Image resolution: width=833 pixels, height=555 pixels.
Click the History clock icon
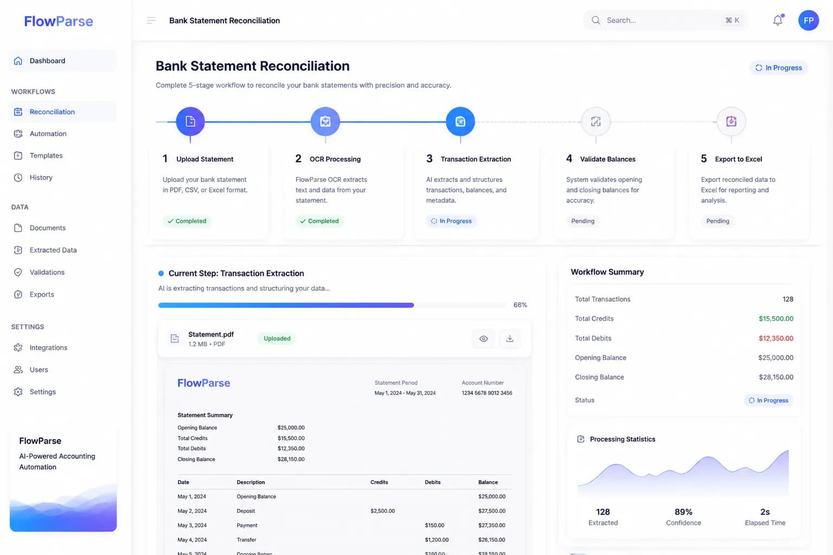(x=18, y=178)
